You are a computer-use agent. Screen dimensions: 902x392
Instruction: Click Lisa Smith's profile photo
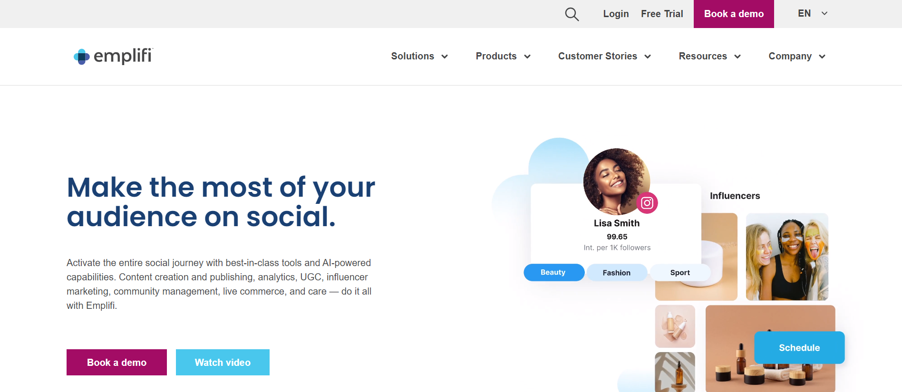(616, 182)
